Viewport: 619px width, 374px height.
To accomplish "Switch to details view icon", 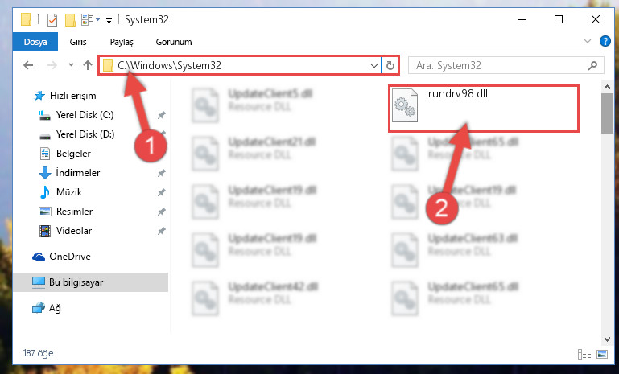I will coord(584,354).
